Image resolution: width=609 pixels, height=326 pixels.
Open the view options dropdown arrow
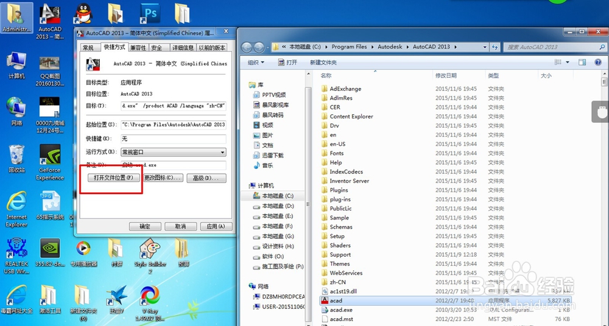[568, 62]
